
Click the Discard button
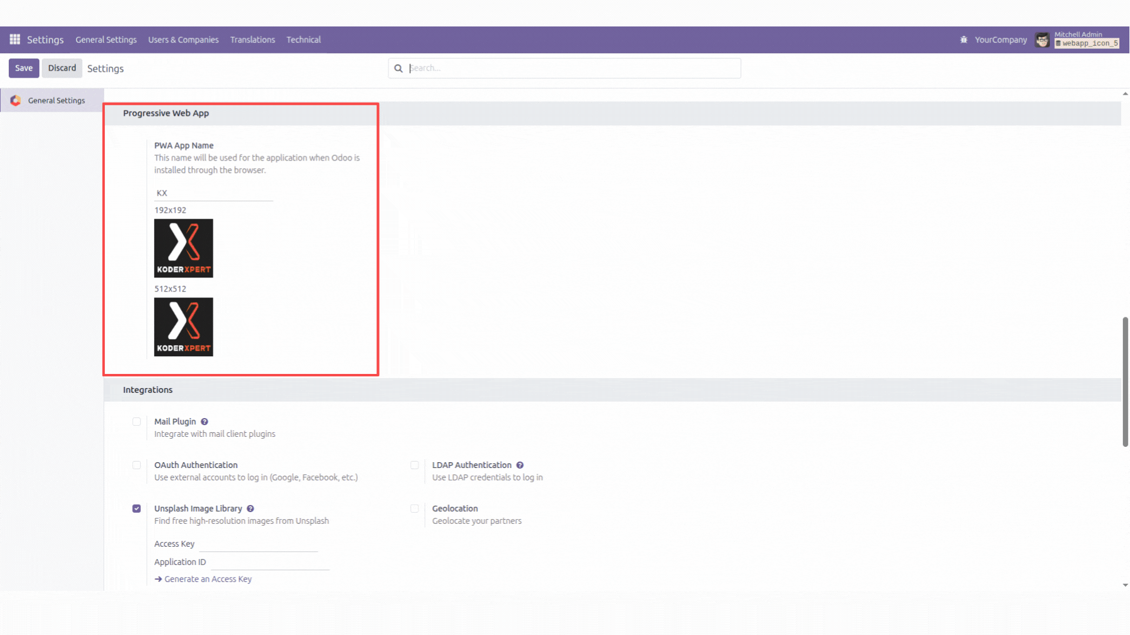click(62, 68)
